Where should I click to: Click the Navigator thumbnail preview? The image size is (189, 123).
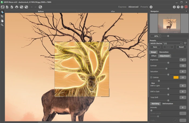(x=169, y=23)
